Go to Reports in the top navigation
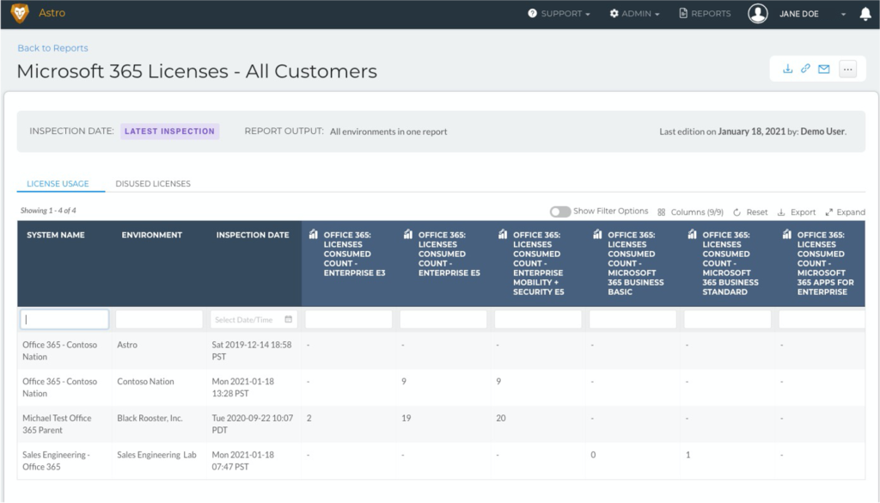The height and width of the screenshot is (503, 880). click(705, 14)
